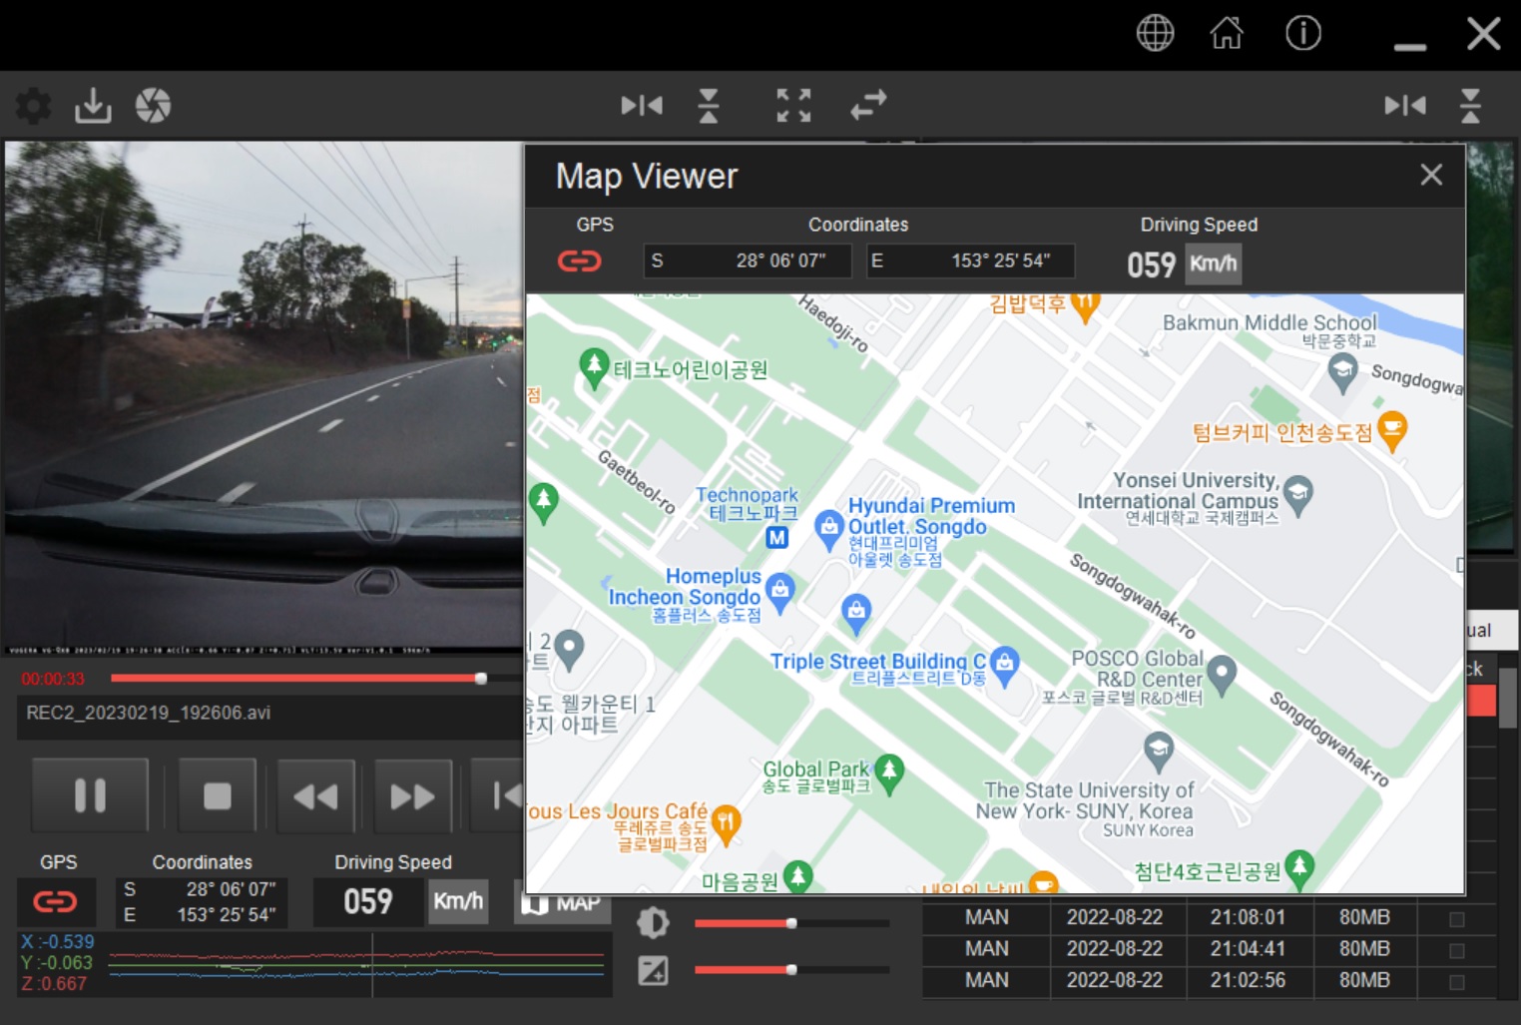Tick the checkbox for 21:02:56 recording
1521x1025 pixels.
point(1456,982)
